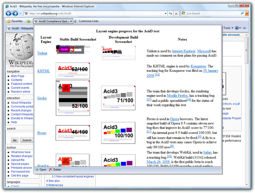The image size is (255, 193).
Task: Click Delete in the web slice preview
Action: 55,170
